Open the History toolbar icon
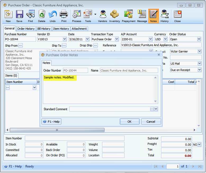 click(x=164, y=16)
